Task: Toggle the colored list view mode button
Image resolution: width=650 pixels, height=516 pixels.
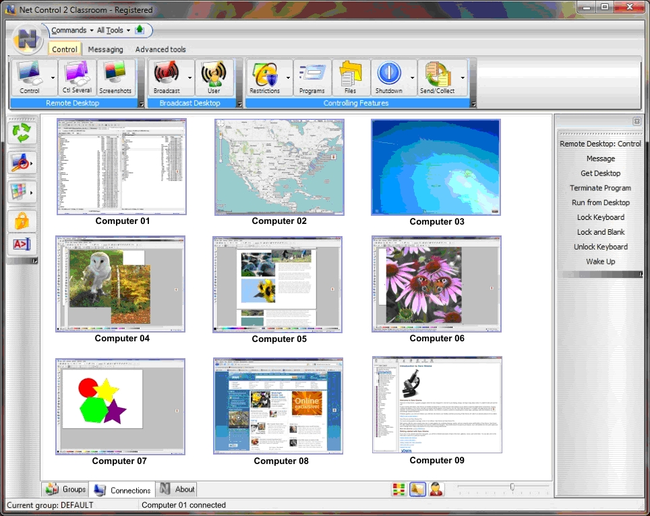Action: pyautogui.click(x=399, y=489)
